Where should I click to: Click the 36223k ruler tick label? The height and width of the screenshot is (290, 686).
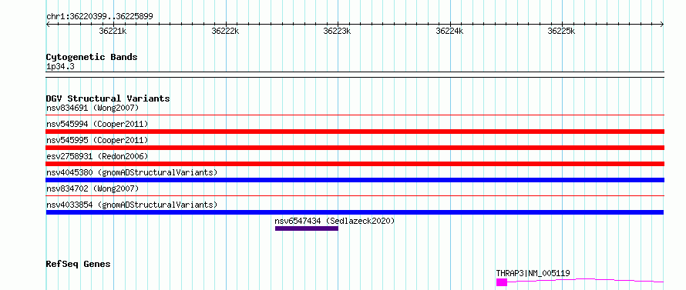click(337, 31)
